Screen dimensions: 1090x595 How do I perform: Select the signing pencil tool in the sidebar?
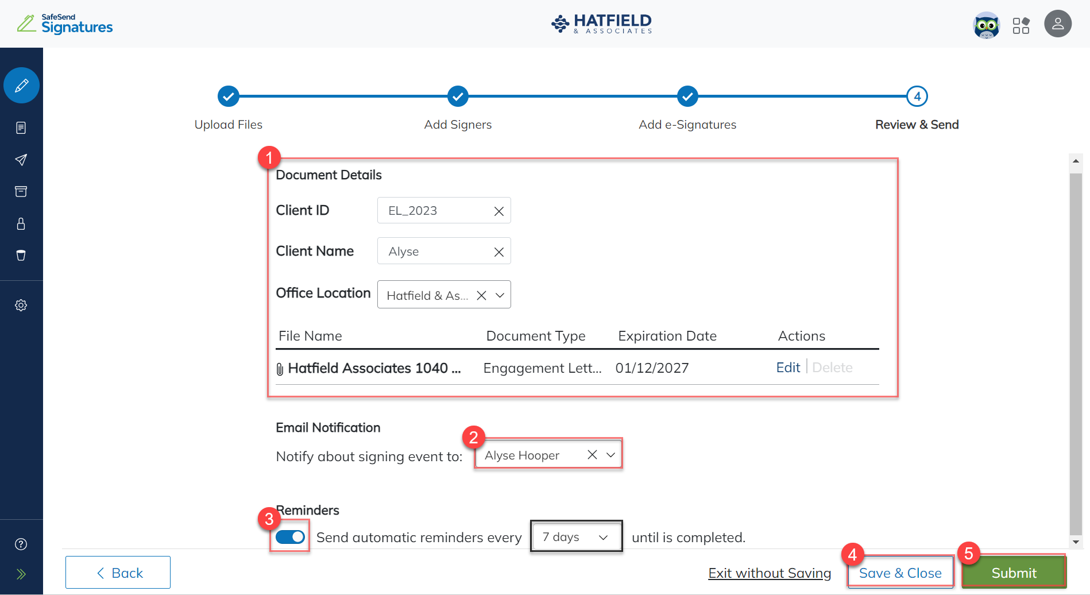pos(21,85)
